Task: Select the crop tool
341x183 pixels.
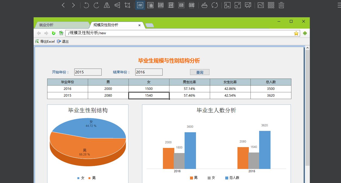Action: coord(127,5)
